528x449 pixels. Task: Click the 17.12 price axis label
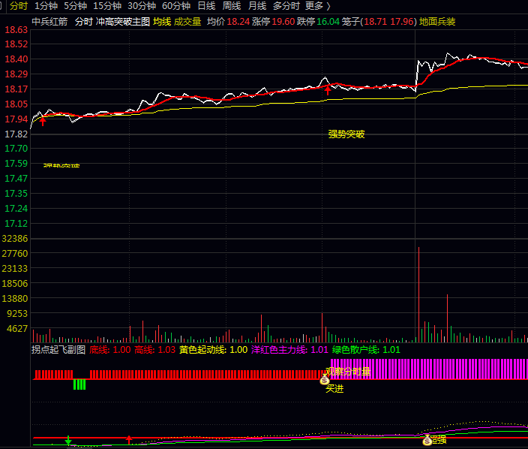coord(16,223)
